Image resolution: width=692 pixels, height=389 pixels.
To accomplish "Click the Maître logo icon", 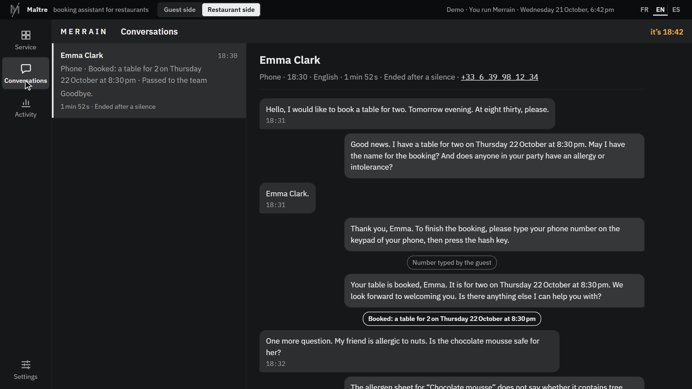I will (x=15, y=10).
